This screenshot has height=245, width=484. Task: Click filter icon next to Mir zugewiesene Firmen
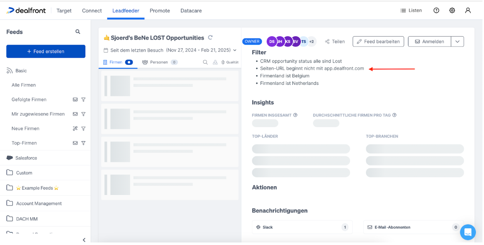(83, 114)
